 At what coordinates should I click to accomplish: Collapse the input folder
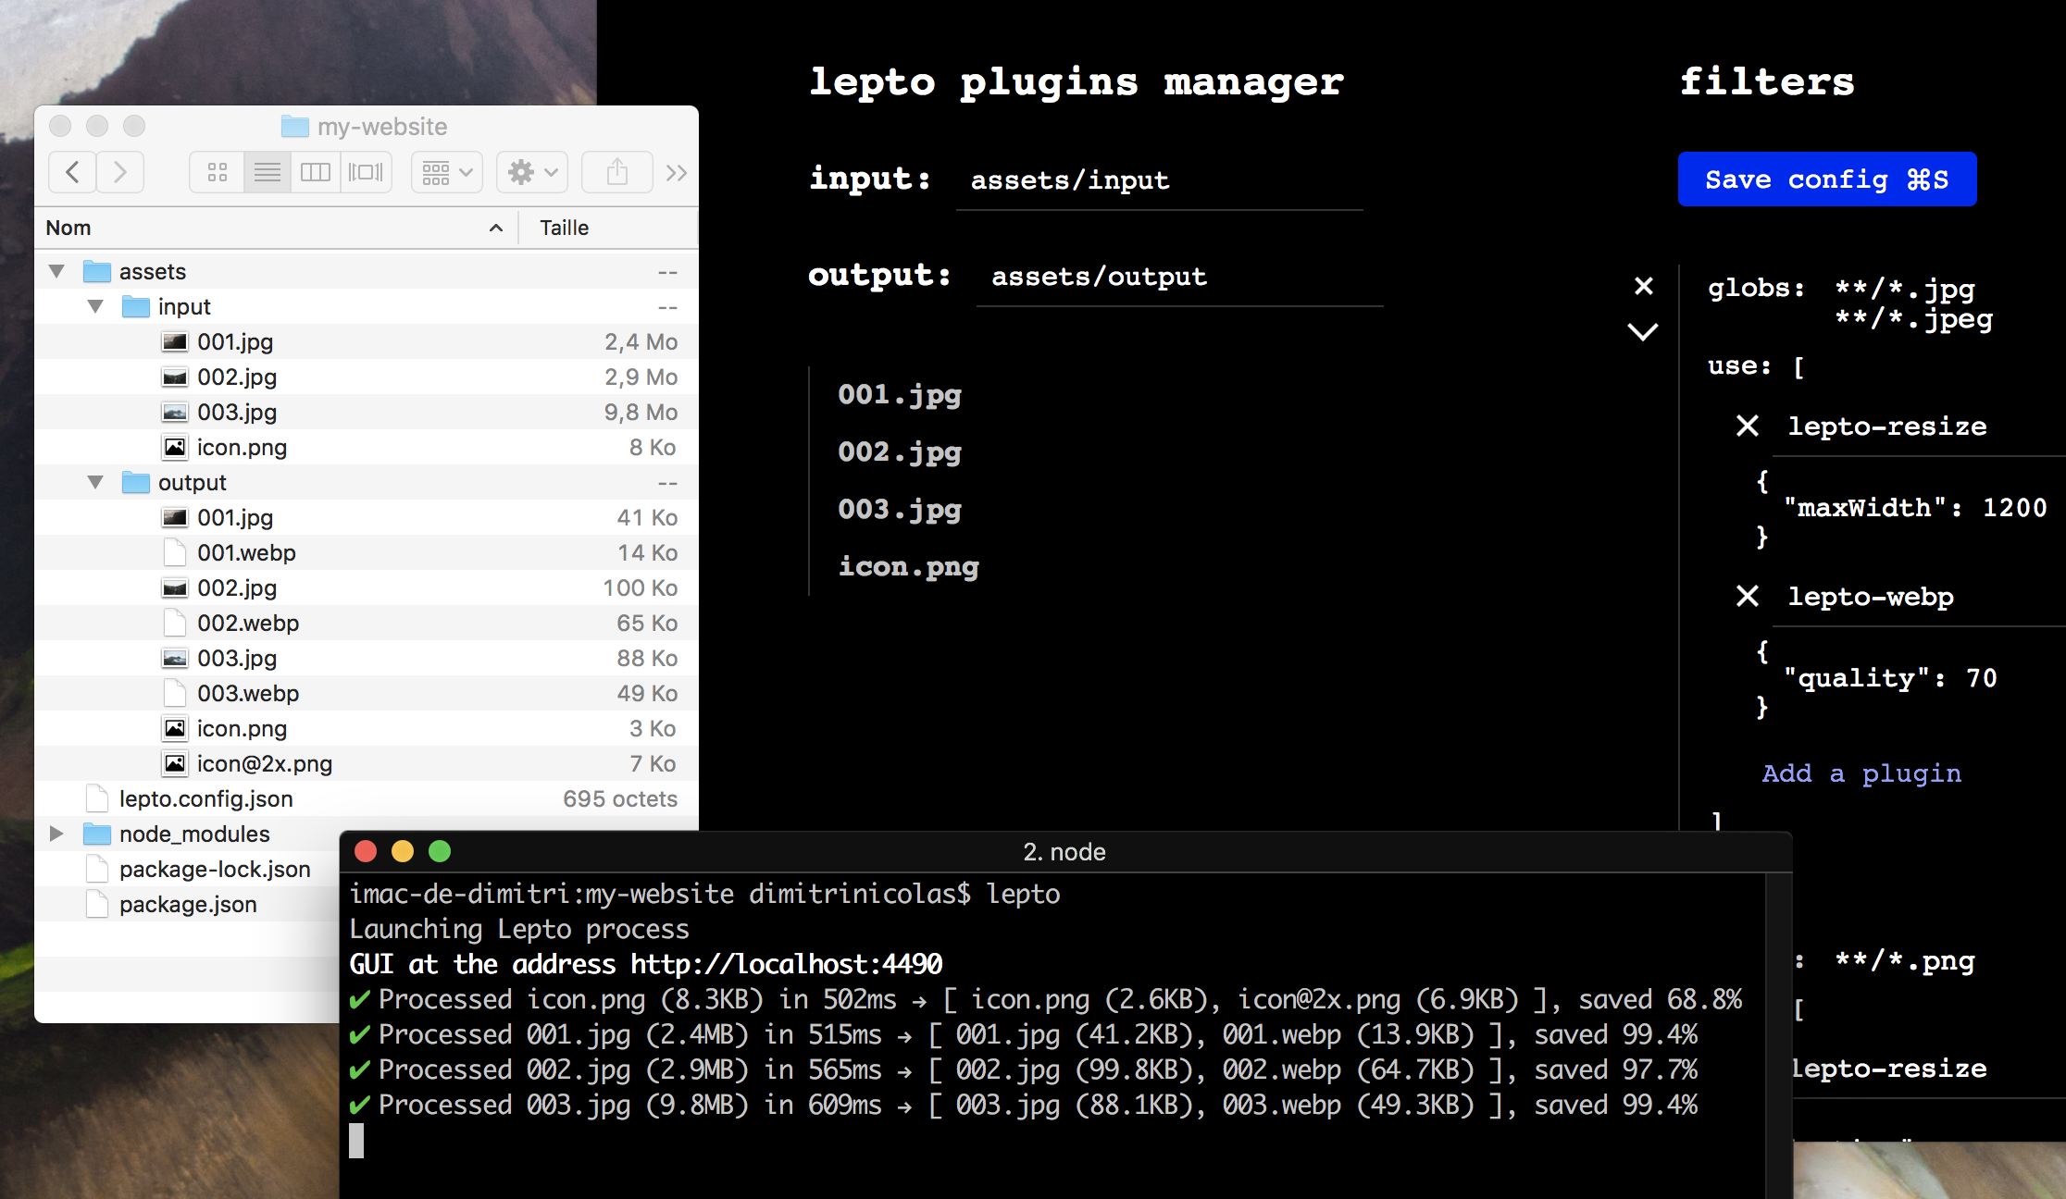tap(95, 307)
